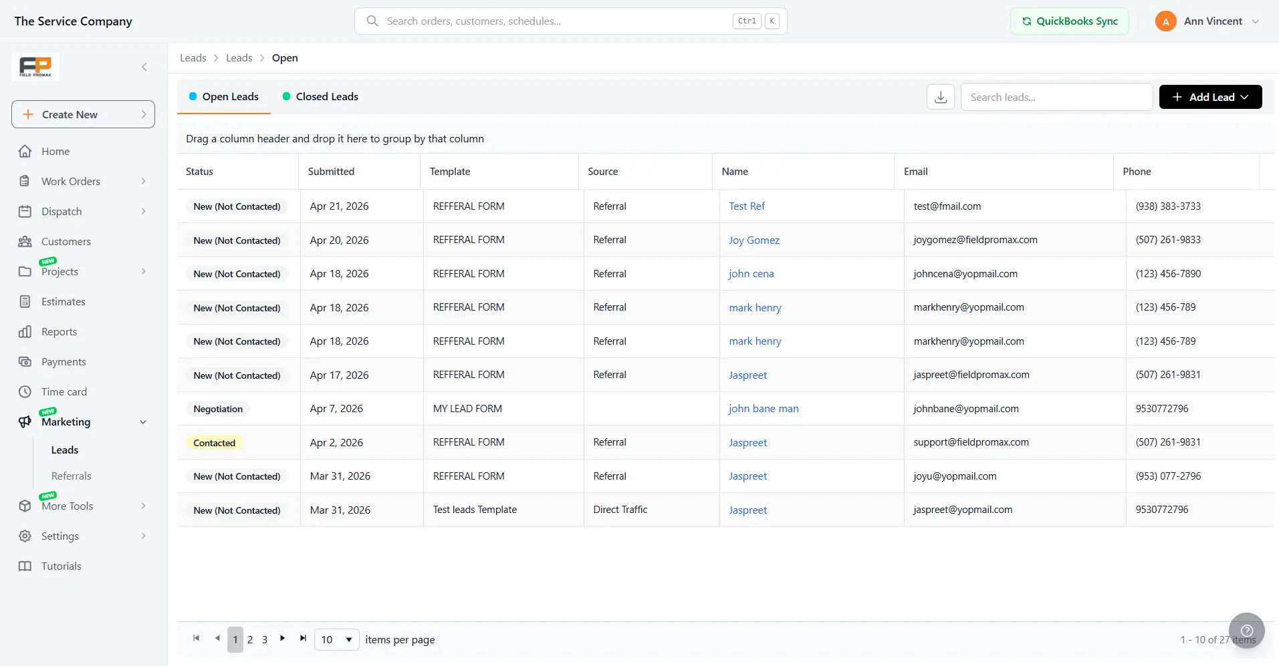1279x666 pixels.
Task: Go to the previous page arrow
Action: [x=217, y=639]
